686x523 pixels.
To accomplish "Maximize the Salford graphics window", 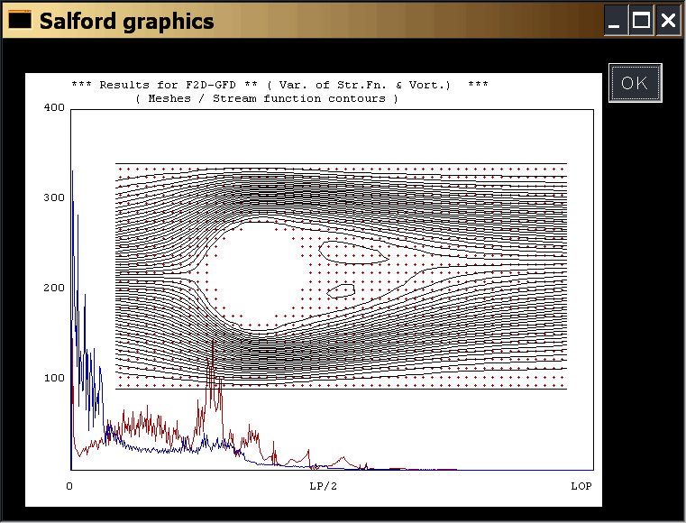I will [641, 20].
